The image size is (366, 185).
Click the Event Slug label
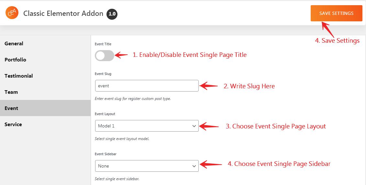pyautogui.click(x=103, y=74)
